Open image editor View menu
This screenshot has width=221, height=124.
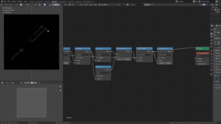point(7,83)
